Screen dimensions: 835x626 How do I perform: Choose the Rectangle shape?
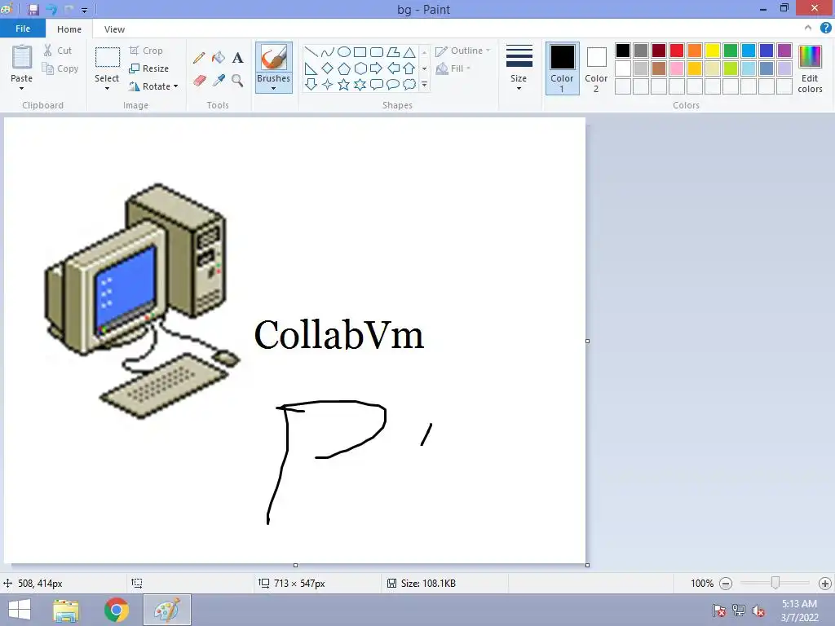360,52
